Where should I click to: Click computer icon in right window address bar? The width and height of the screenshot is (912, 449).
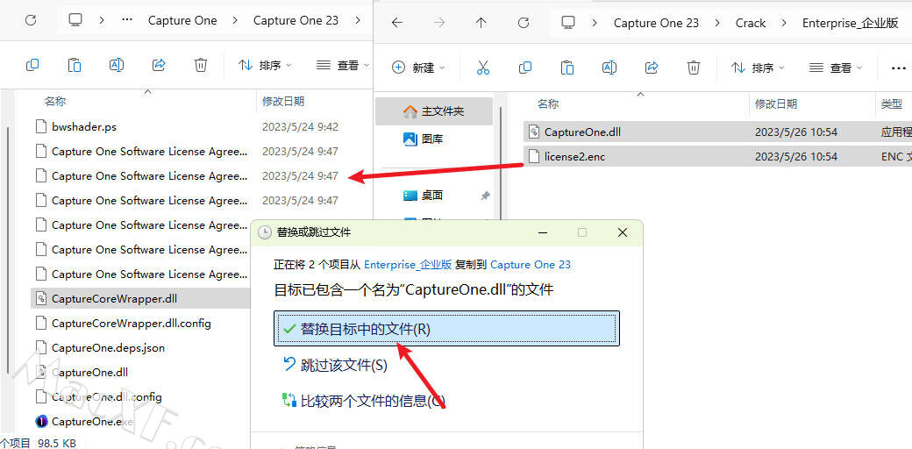click(567, 23)
